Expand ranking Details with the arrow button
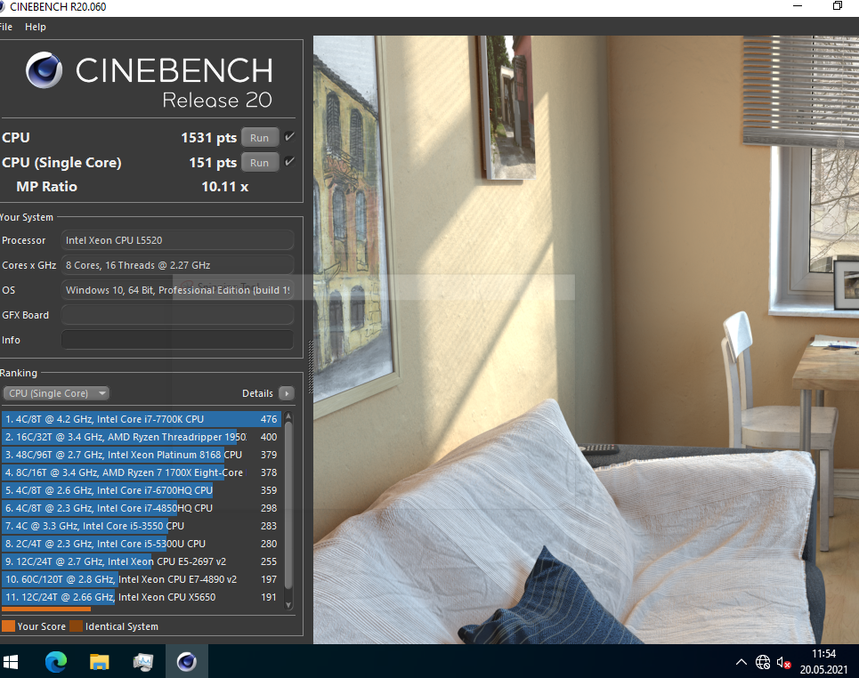This screenshot has width=859, height=678. pyautogui.click(x=287, y=393)
